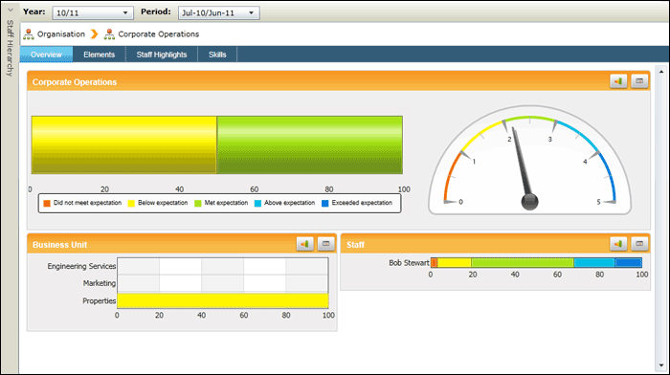The height and width of the screenshot is (375, 670).
Task: Click table view icon in Business Unit panel
Action: point(326,244)
